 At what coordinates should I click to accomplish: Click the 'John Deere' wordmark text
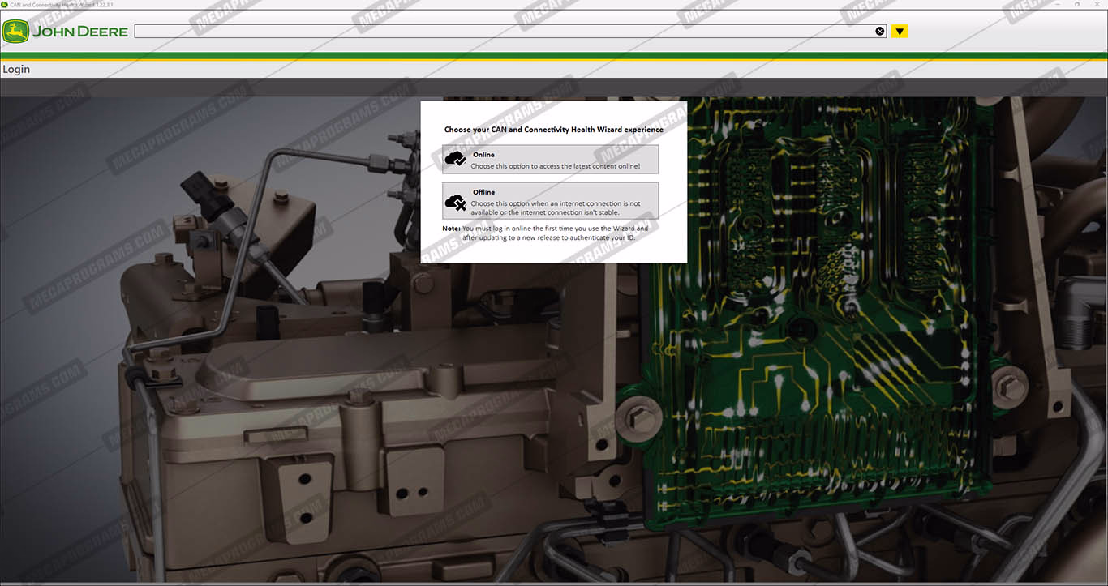coord(80,32)
